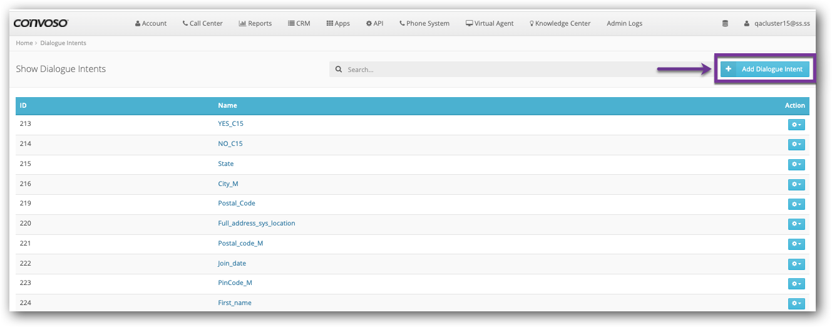Viewport: 832px width, 327px height.
Task: Click gear icon for Join_date row
Action: pyautogui.click(x=796, y=264)
